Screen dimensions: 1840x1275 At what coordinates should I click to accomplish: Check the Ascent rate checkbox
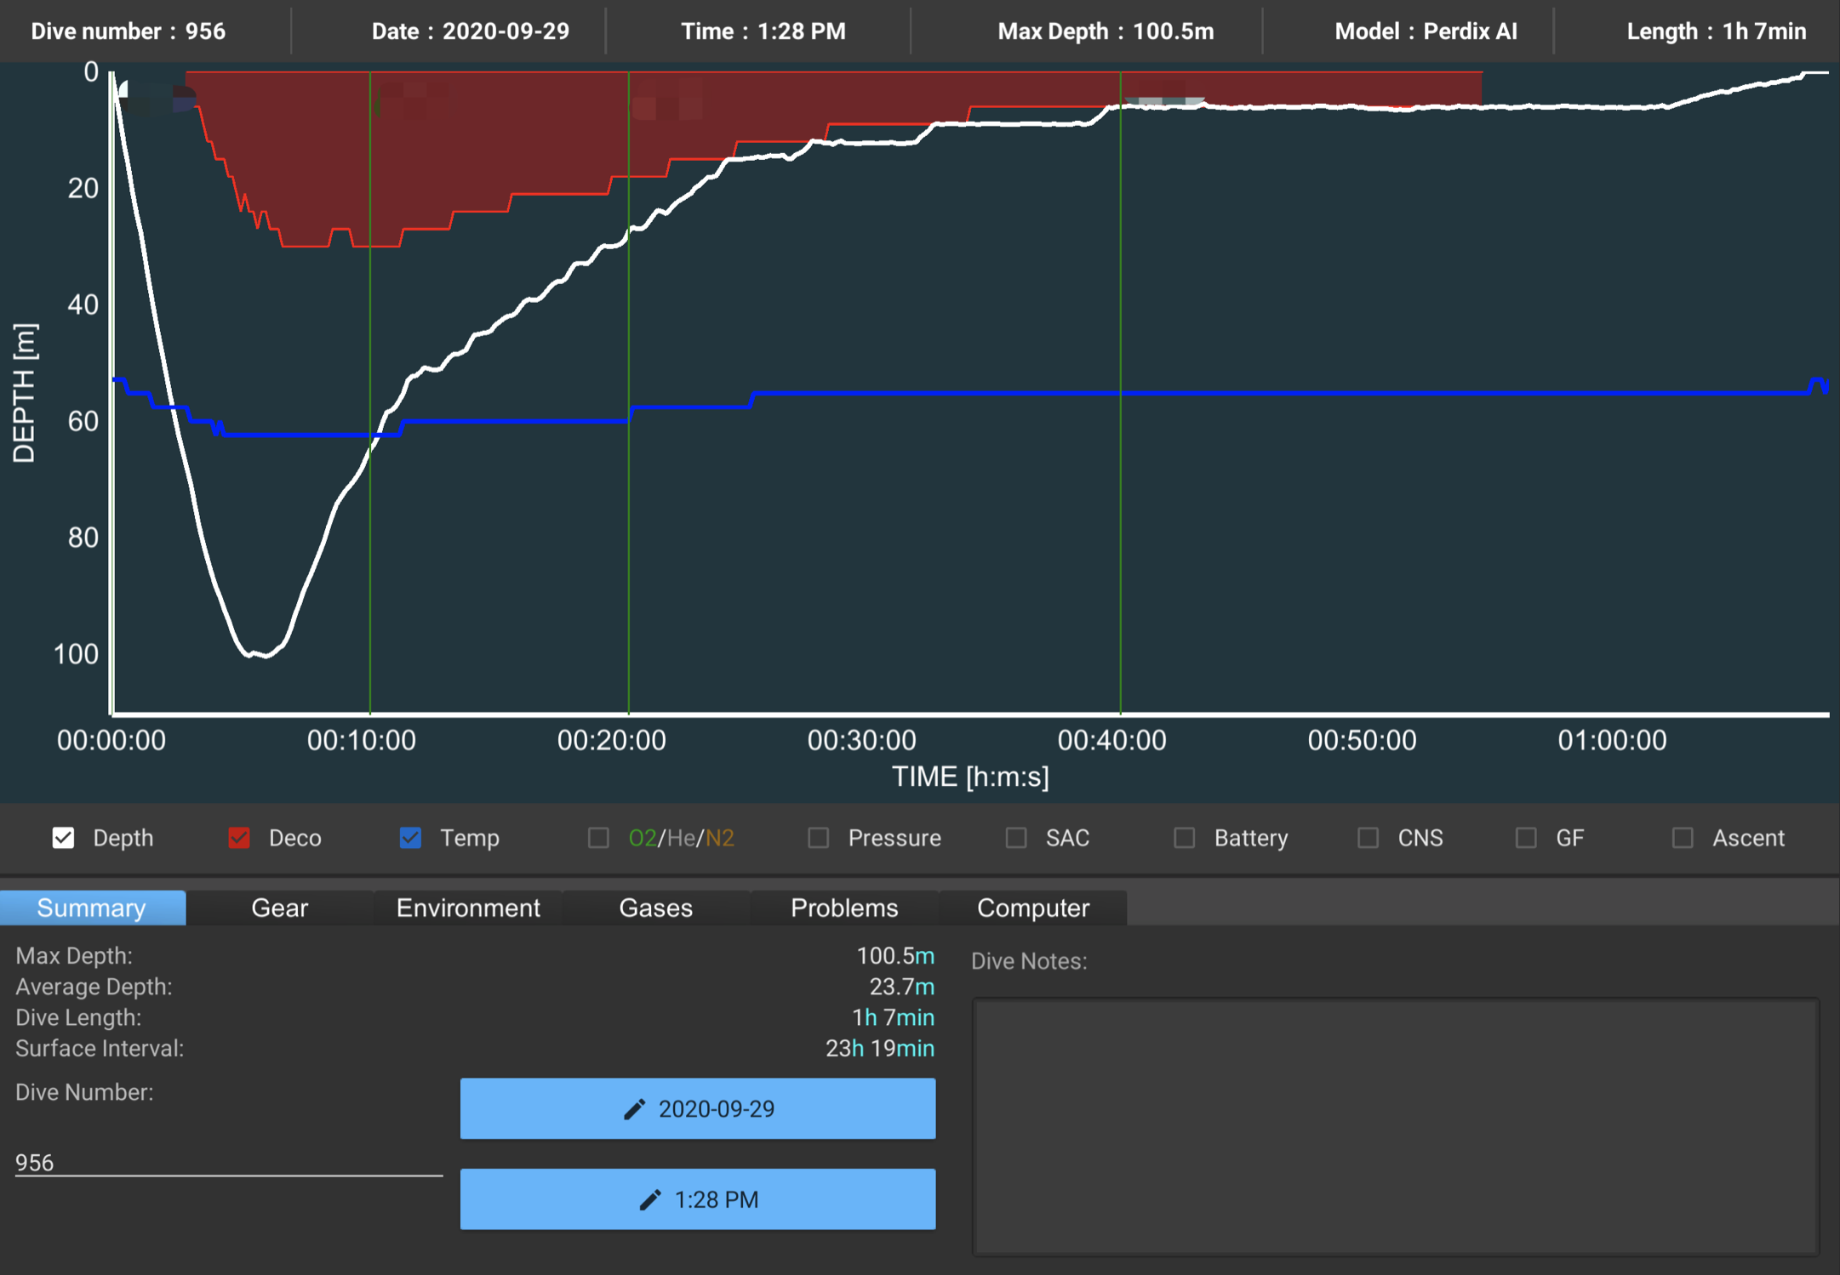(1683, 838)
